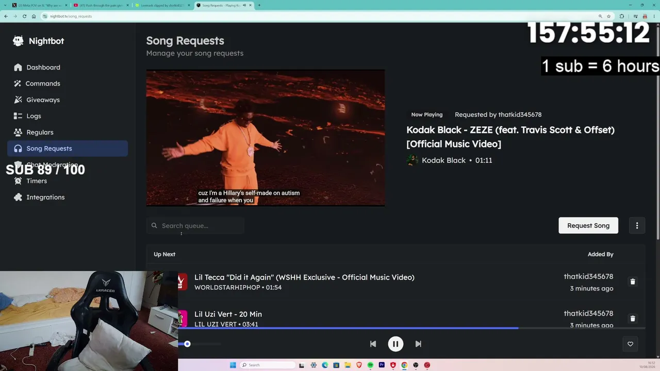
Task: Go to Commands in the sidebar
Action: (x=68, y=83)
